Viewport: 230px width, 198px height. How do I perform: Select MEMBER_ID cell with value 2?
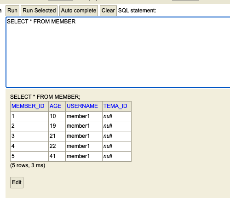tap(29, 126)
